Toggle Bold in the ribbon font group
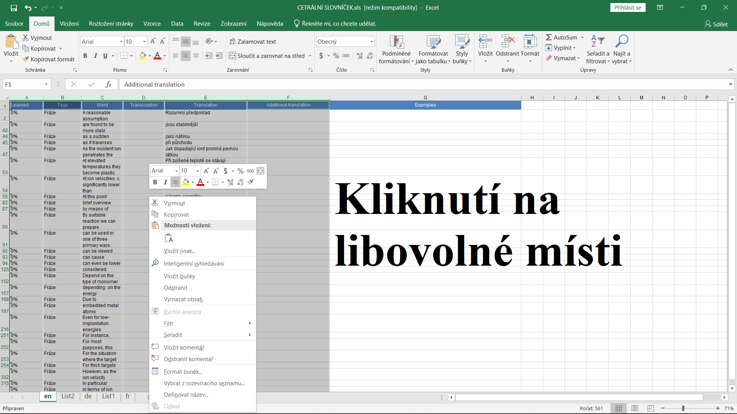Screen dimensions: 737x414 pyautogui.click(x=85, y=56)
